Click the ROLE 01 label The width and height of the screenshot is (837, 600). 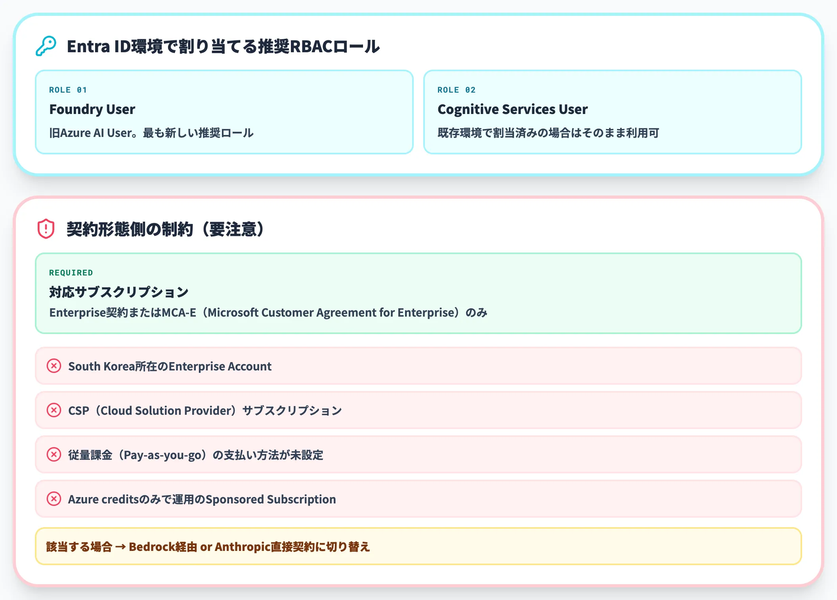click(x=68, y=90)
